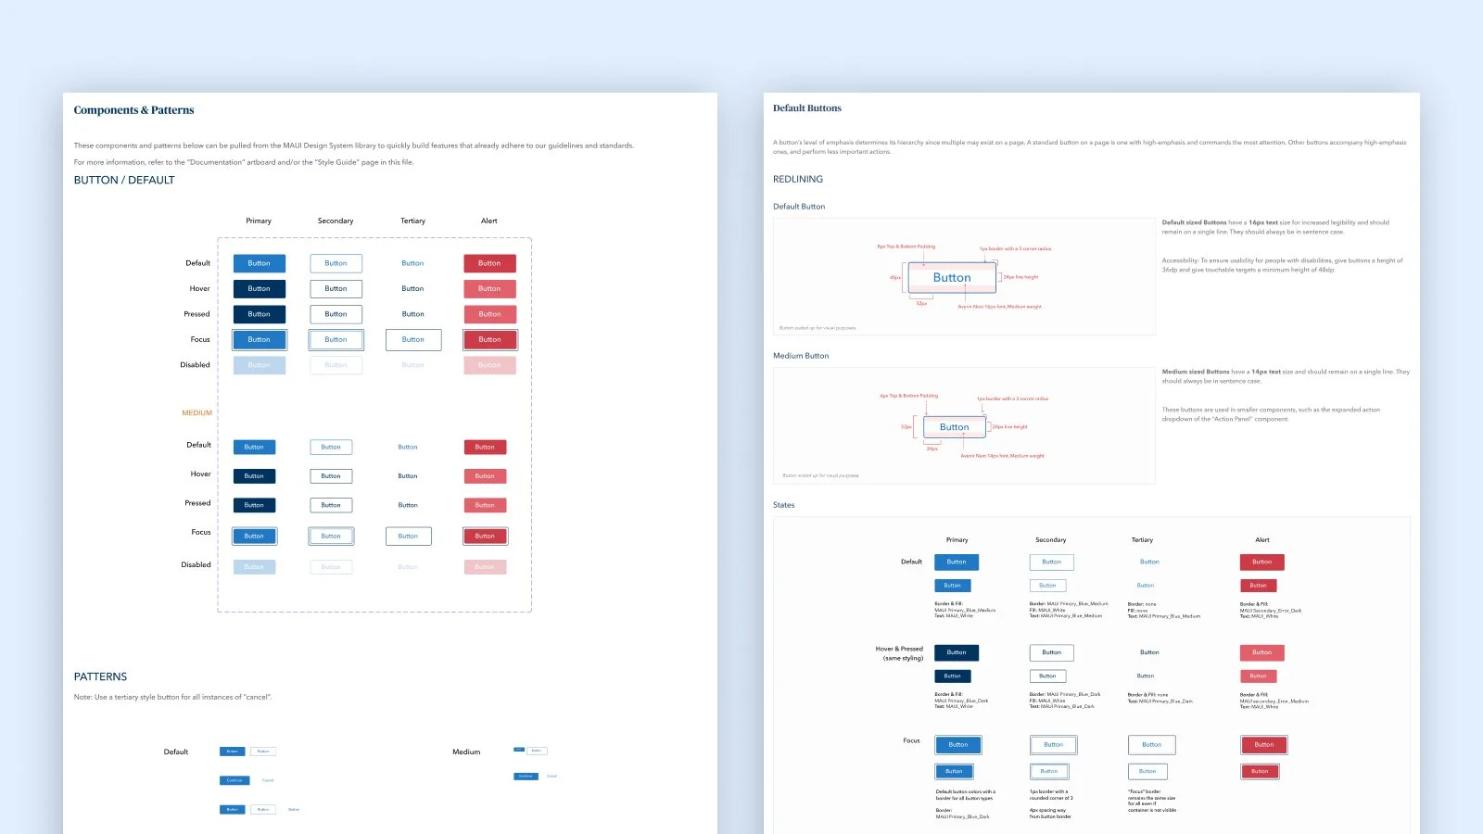
Task: Choose the MEDIUM Alert Pressed button sample
Action: 485,505
